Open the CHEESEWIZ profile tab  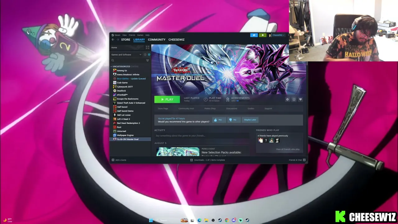point(176,40)
